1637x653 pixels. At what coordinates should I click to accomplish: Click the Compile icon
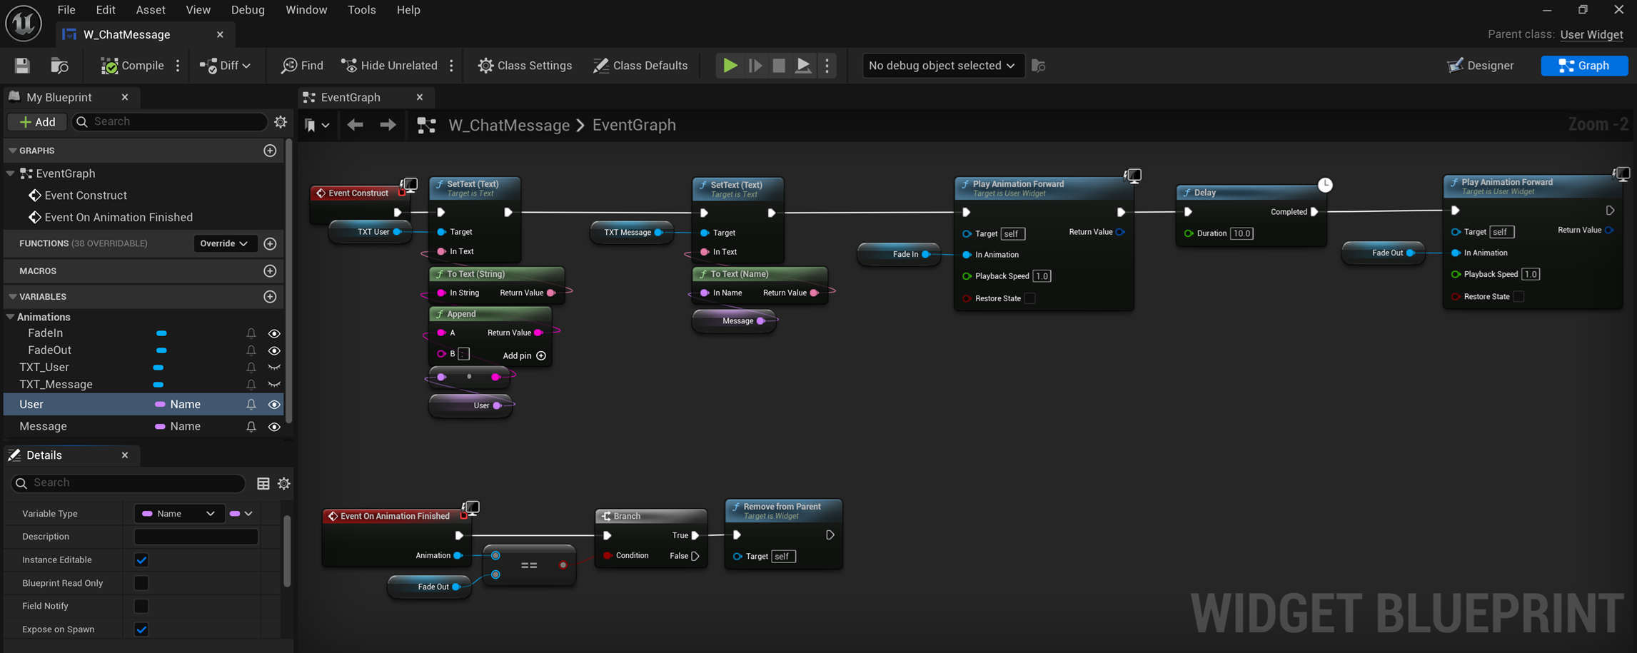click(x=111, y=66)
